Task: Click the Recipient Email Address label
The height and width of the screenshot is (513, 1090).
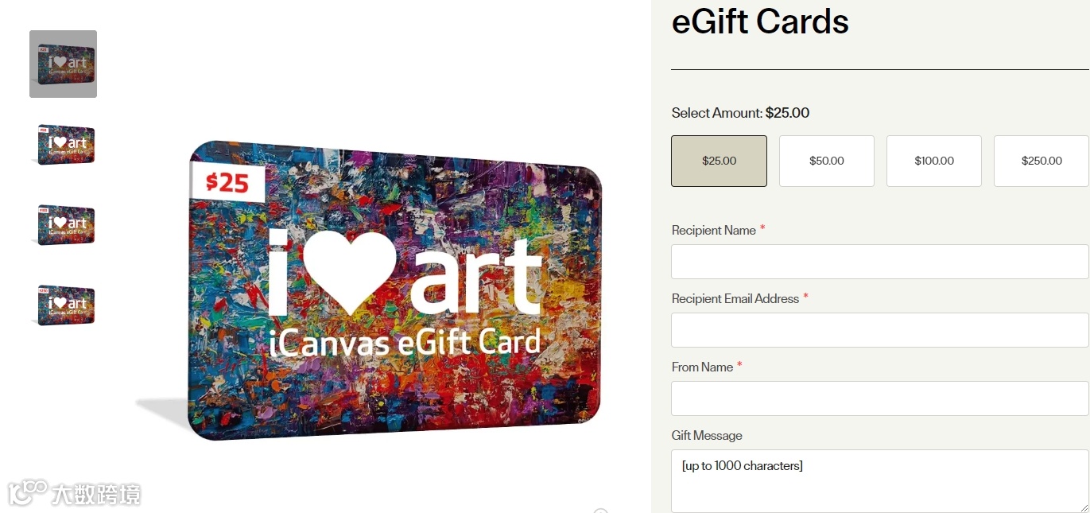Action: point(735,299)
